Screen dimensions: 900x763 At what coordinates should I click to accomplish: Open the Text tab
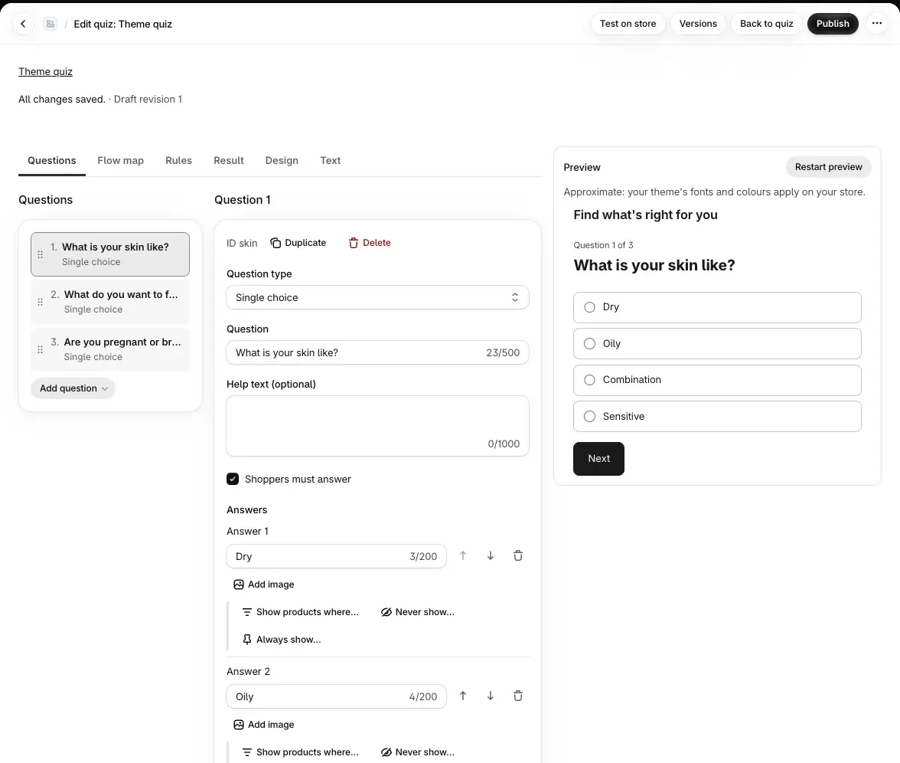click(x=330, y=160)
